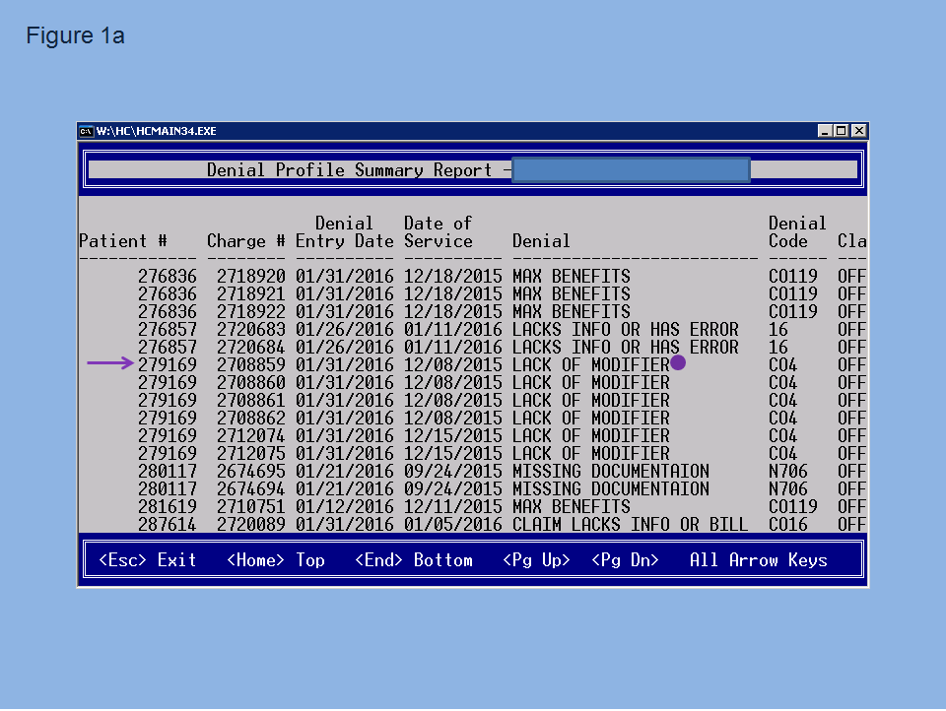Select the <Esc> Exit option
Screen dimensions: 946x711
(x=147, y=560)
